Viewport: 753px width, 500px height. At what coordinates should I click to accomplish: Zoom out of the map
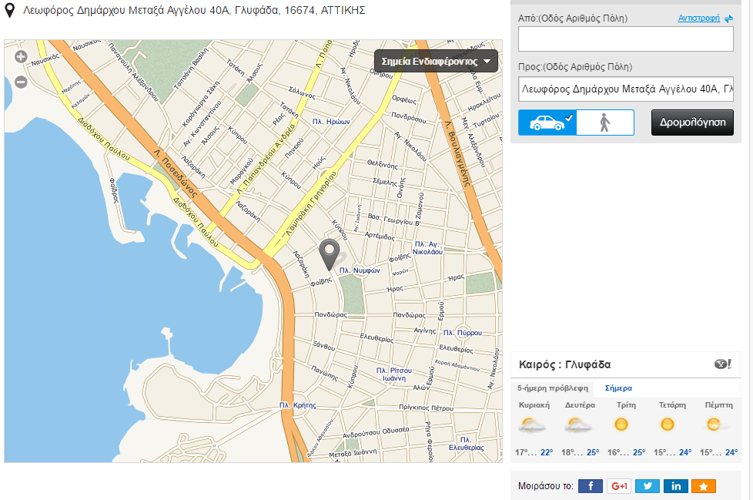(x=21, y=82)
